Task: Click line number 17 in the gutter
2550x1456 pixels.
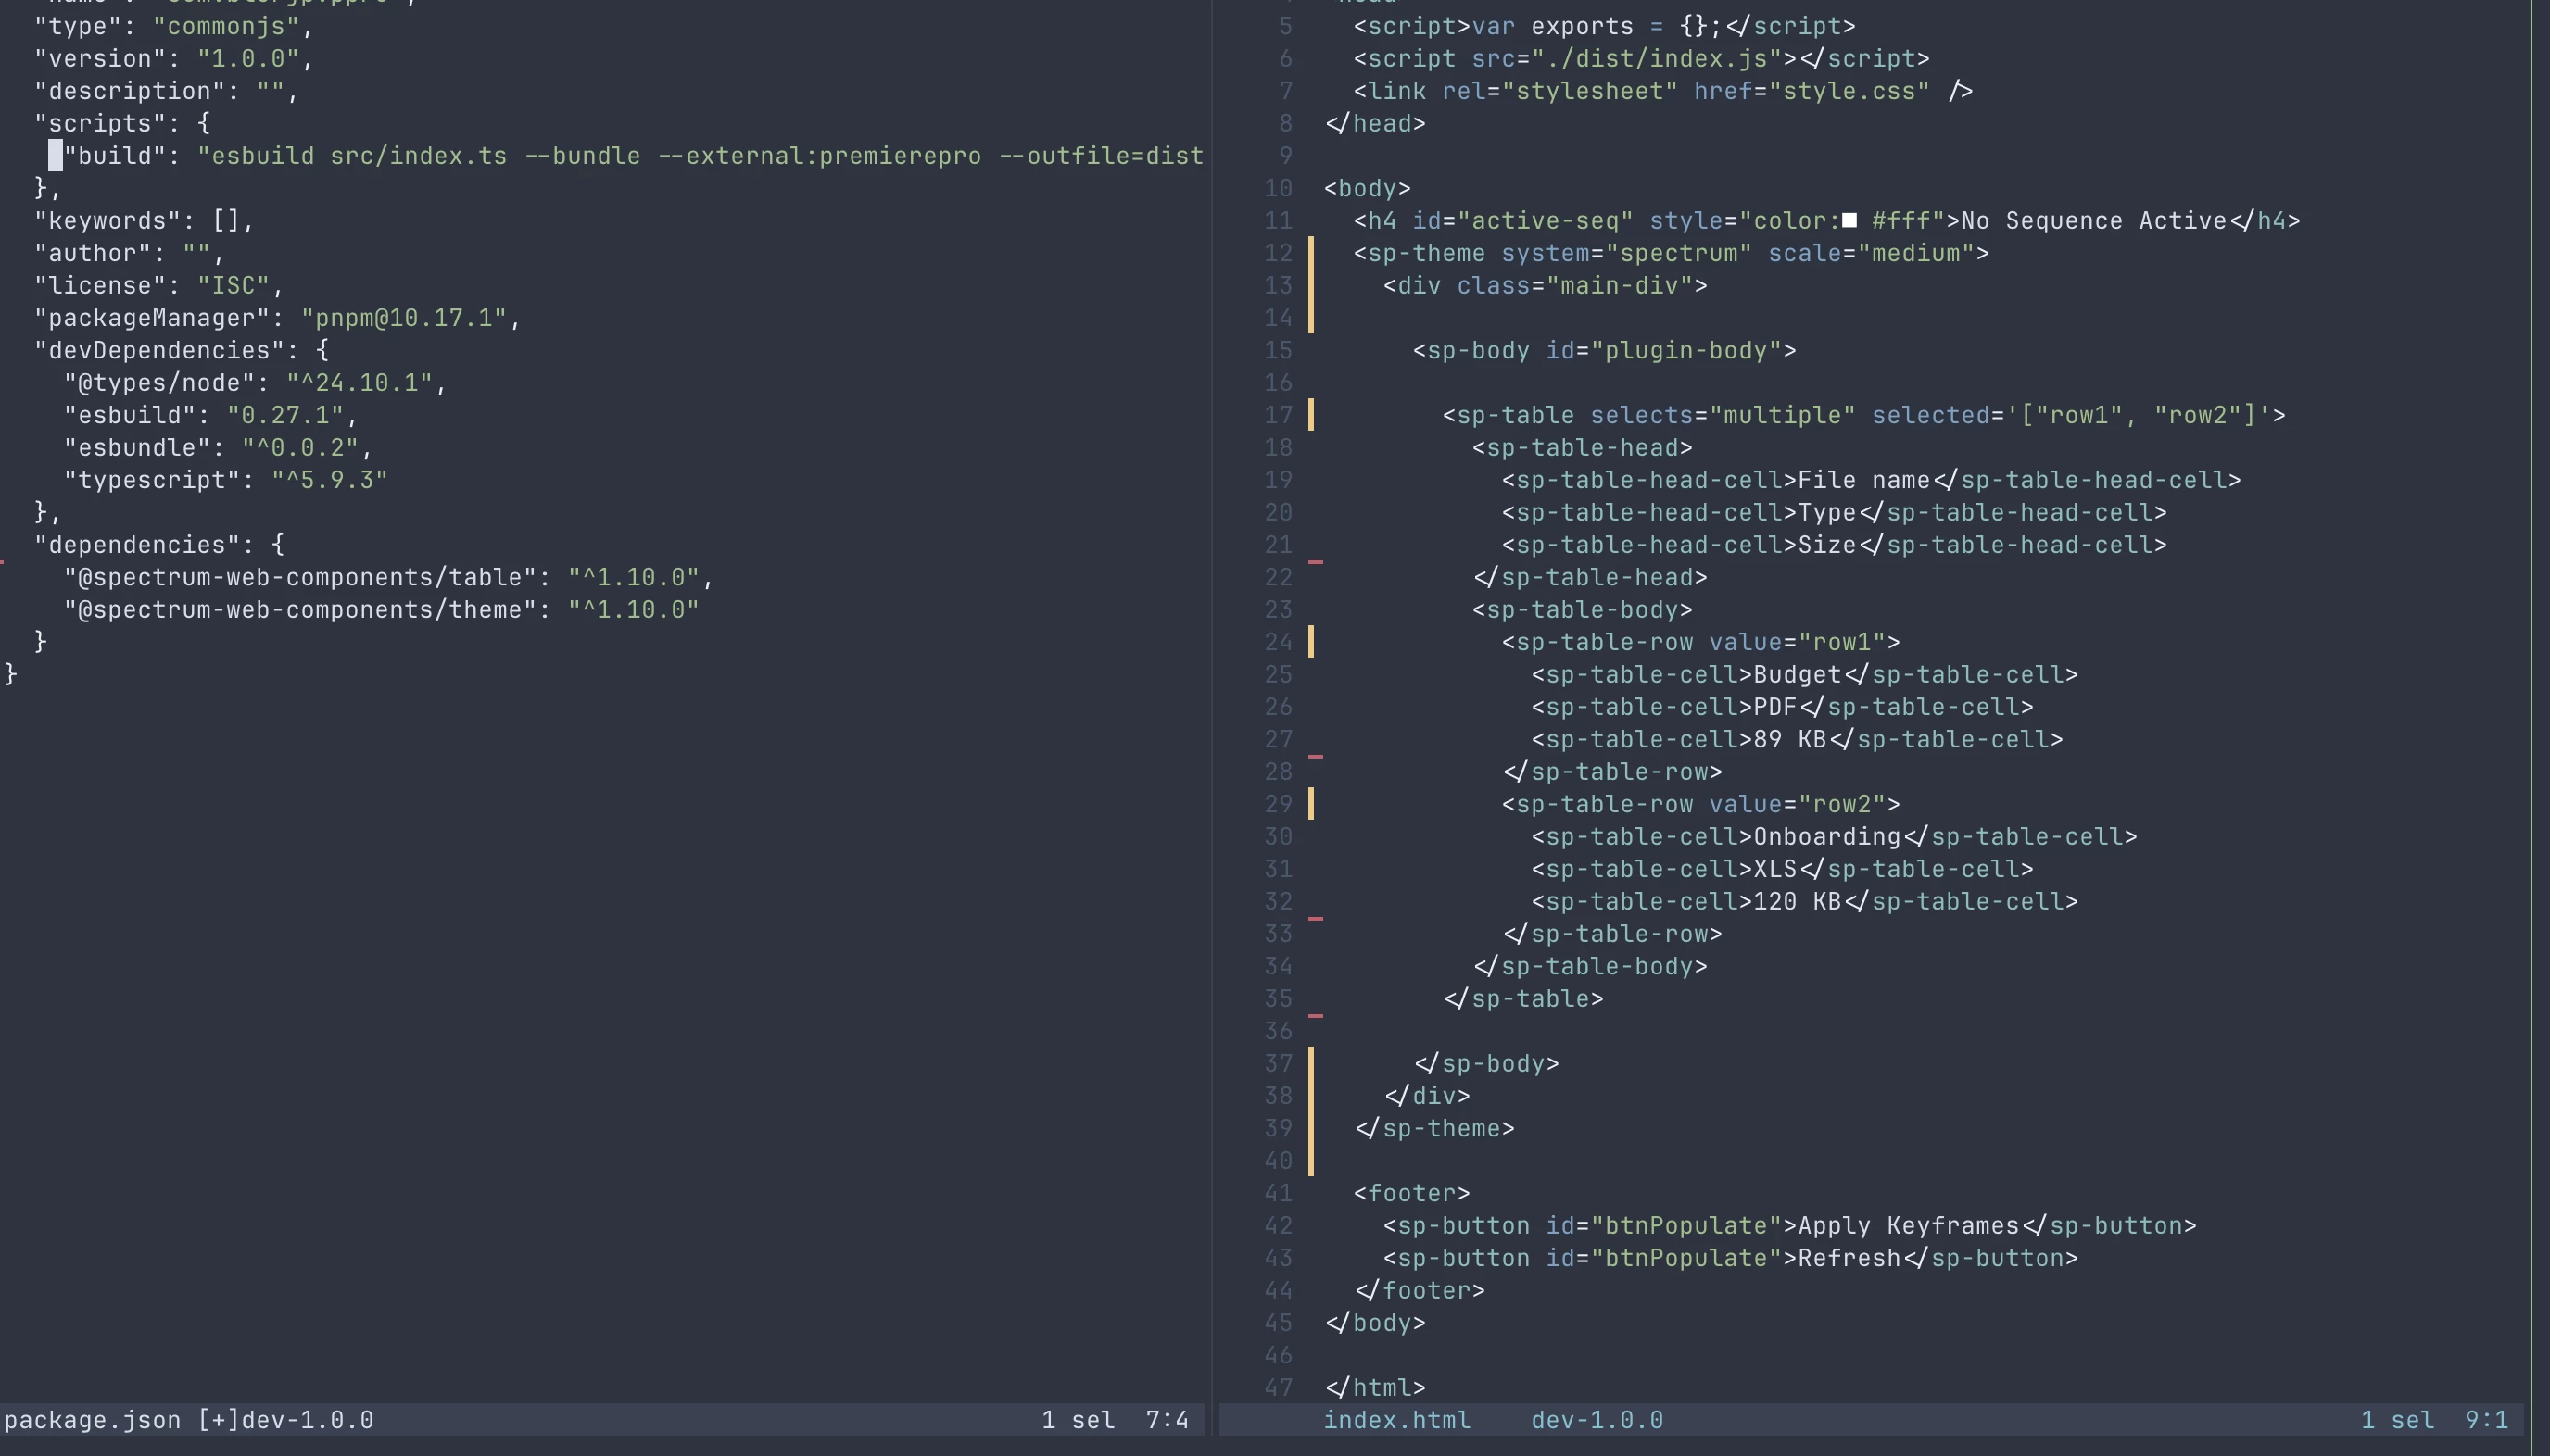Action: tap(1279, 415)
